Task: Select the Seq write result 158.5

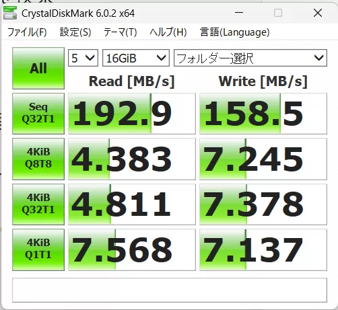Action: coord(263,114)
